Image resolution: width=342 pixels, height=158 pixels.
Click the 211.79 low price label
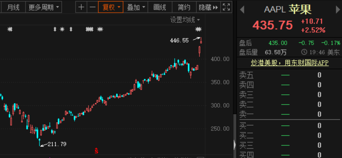(x=57, y=144)
